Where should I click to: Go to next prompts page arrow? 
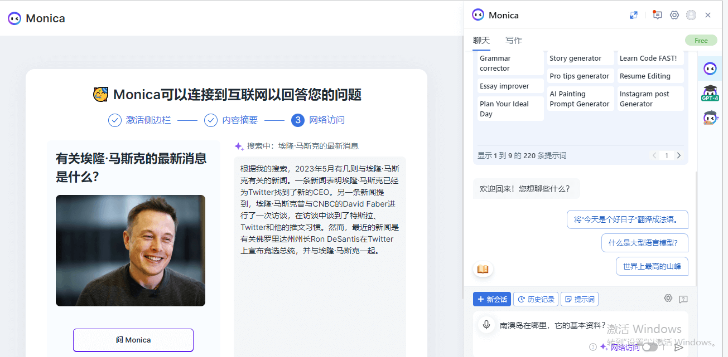click(x=679, y=155)
